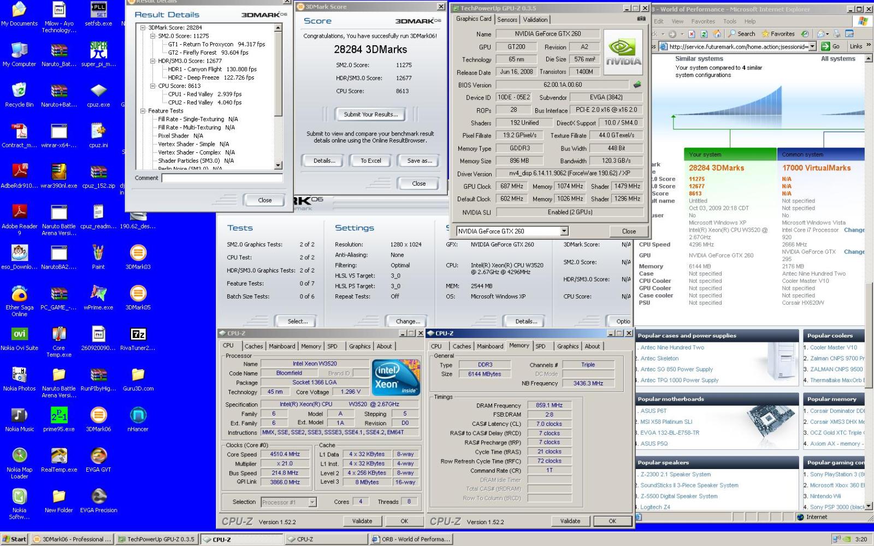This screenshot has height=546, width=874.
Task: Open the Recycle Bin icon
Action: pyautogui.click(x=19, y=95)
